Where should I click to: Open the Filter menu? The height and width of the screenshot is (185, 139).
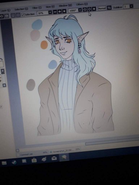(x=37, y=8)
